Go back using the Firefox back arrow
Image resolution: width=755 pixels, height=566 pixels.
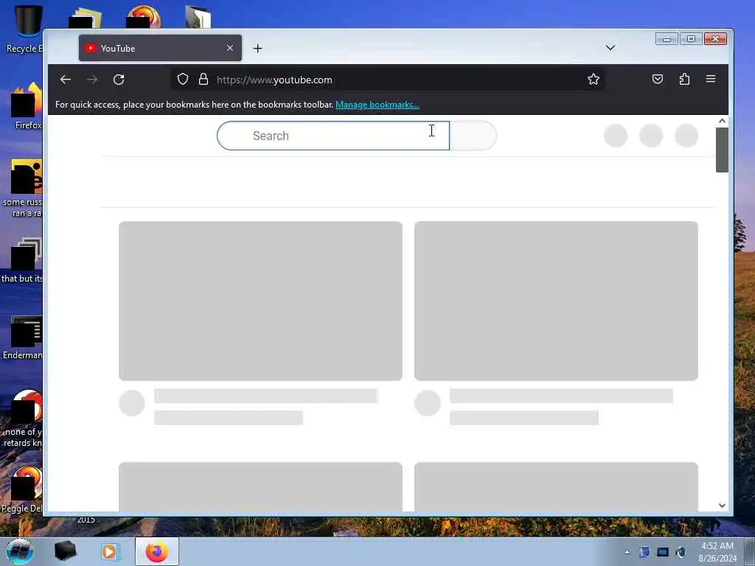(x=66, y=80)
